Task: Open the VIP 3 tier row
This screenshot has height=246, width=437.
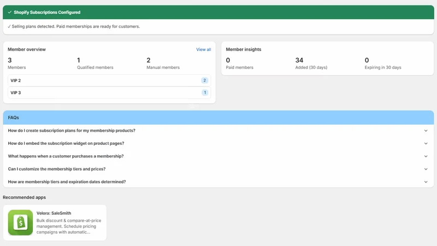Action: tap(109, 92)
